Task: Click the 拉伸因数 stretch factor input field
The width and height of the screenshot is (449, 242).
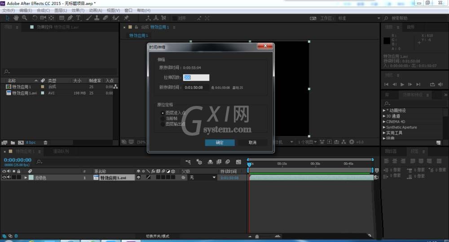Action: pyautogui.click(x=196, y=78)
